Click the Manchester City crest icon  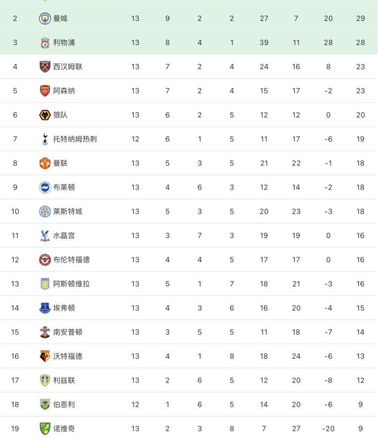tap(45, 18)
